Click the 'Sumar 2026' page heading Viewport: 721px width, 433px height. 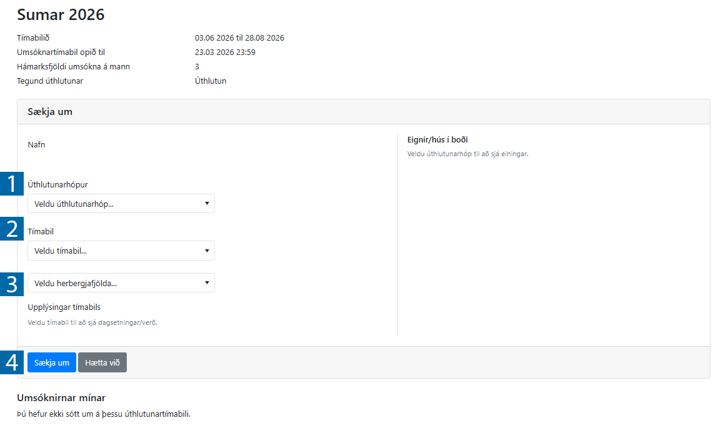tap(61, 15)
